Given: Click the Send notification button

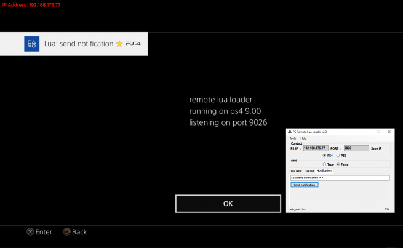Looking at the screenshot, I should pos(305,185).
